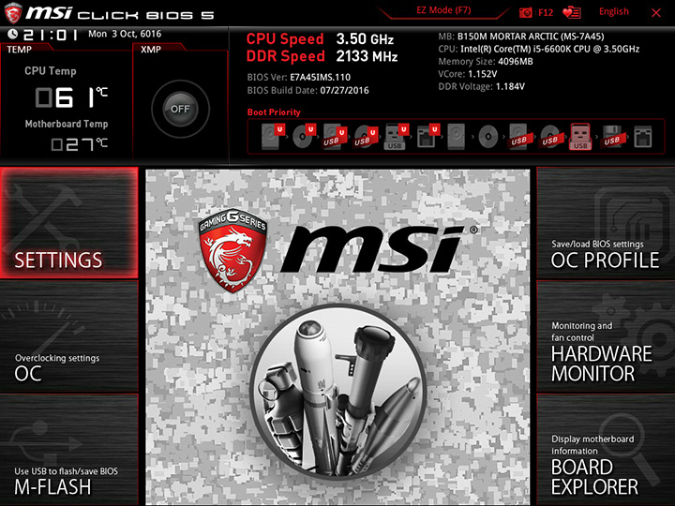
Task: Select the XMP tab
Action: [x=151, y=49]
